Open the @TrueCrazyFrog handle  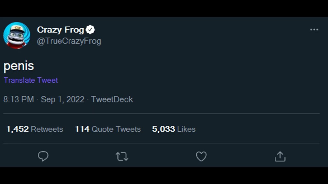[x=69, y=41]
